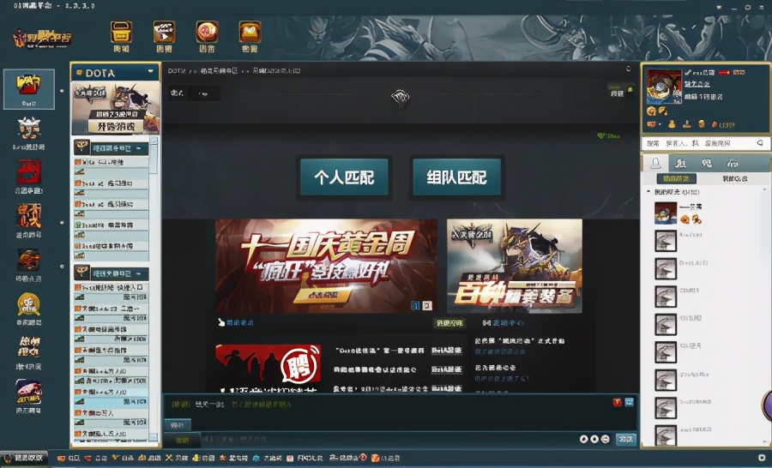Click the 组队匹配 button
This screenshot has height=468, width=772.
tap(456, 177)
